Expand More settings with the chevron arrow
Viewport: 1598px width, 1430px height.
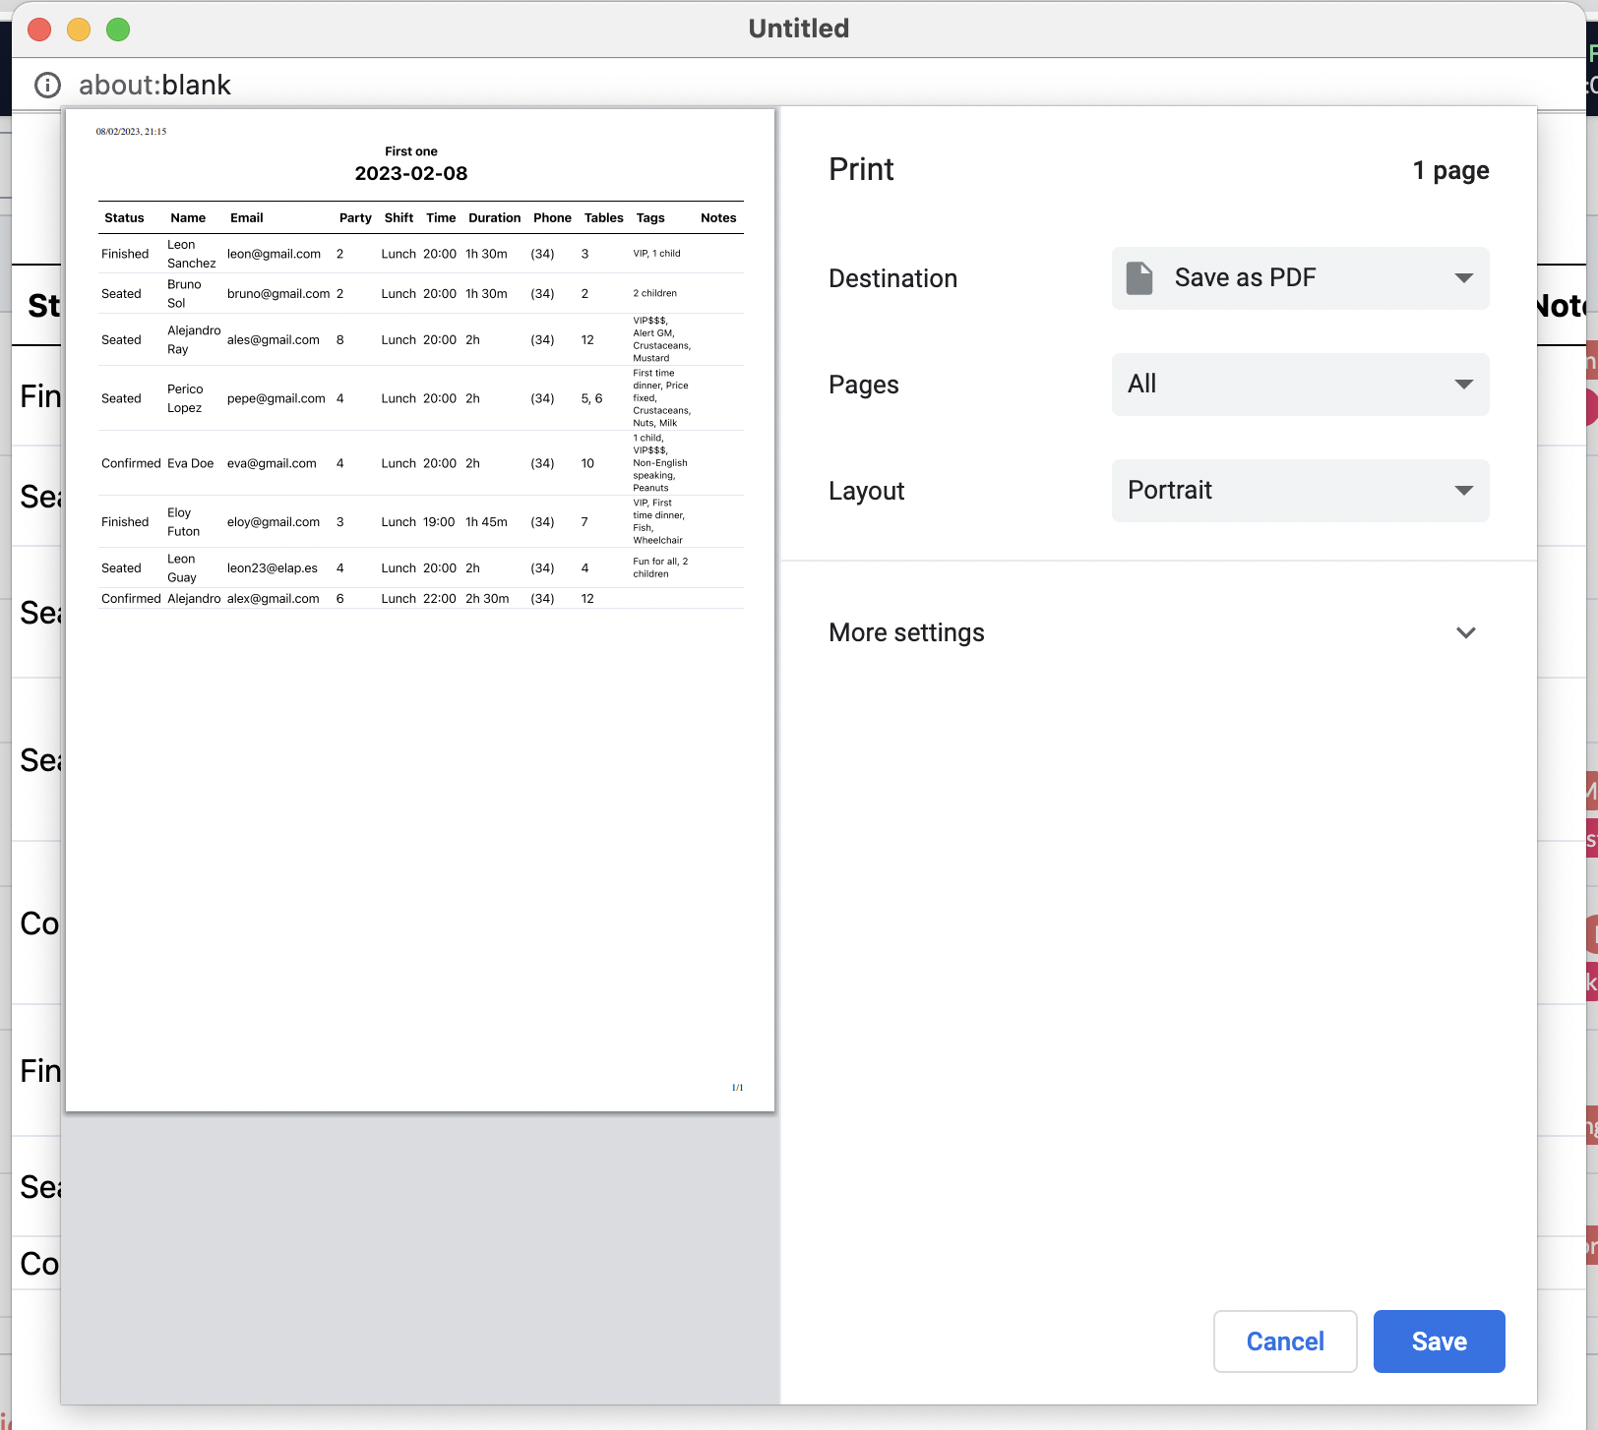1465,632
